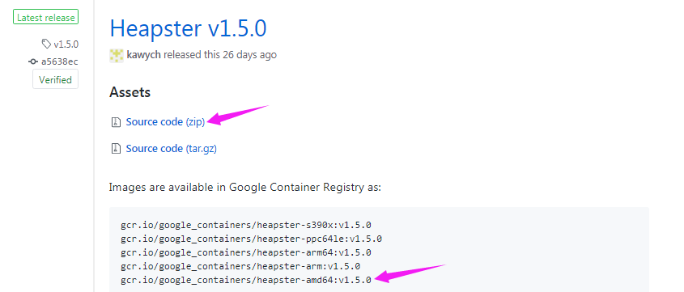Image resolution: width=684 pixels, height=292 pixels.
Task: Click the Latest release badge
Action: (x=46, y=18)
